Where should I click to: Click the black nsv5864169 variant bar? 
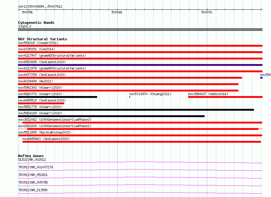pyautogui.click(x=111, y=116)
